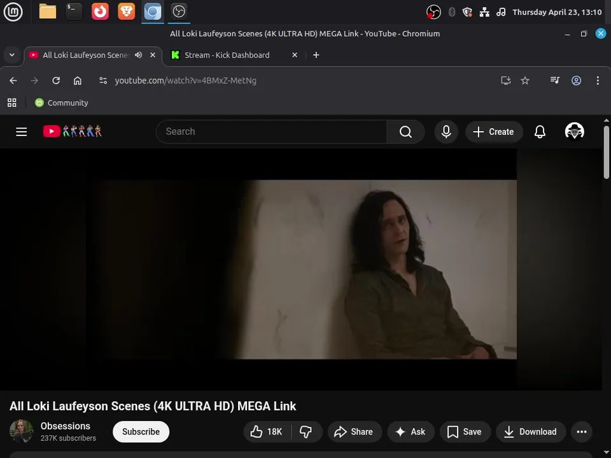Subscribe to the Obsessions channel
The height and width of the screenshot is (458, 611).
point(141,431)
